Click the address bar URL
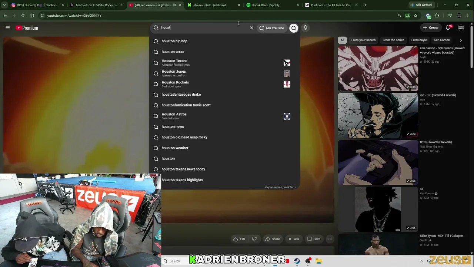474x267 pixels. [74, 16]
